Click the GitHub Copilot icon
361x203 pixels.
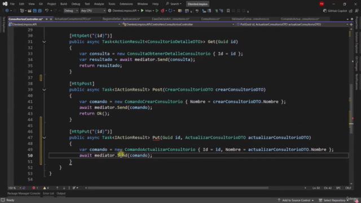coord(325,11)
